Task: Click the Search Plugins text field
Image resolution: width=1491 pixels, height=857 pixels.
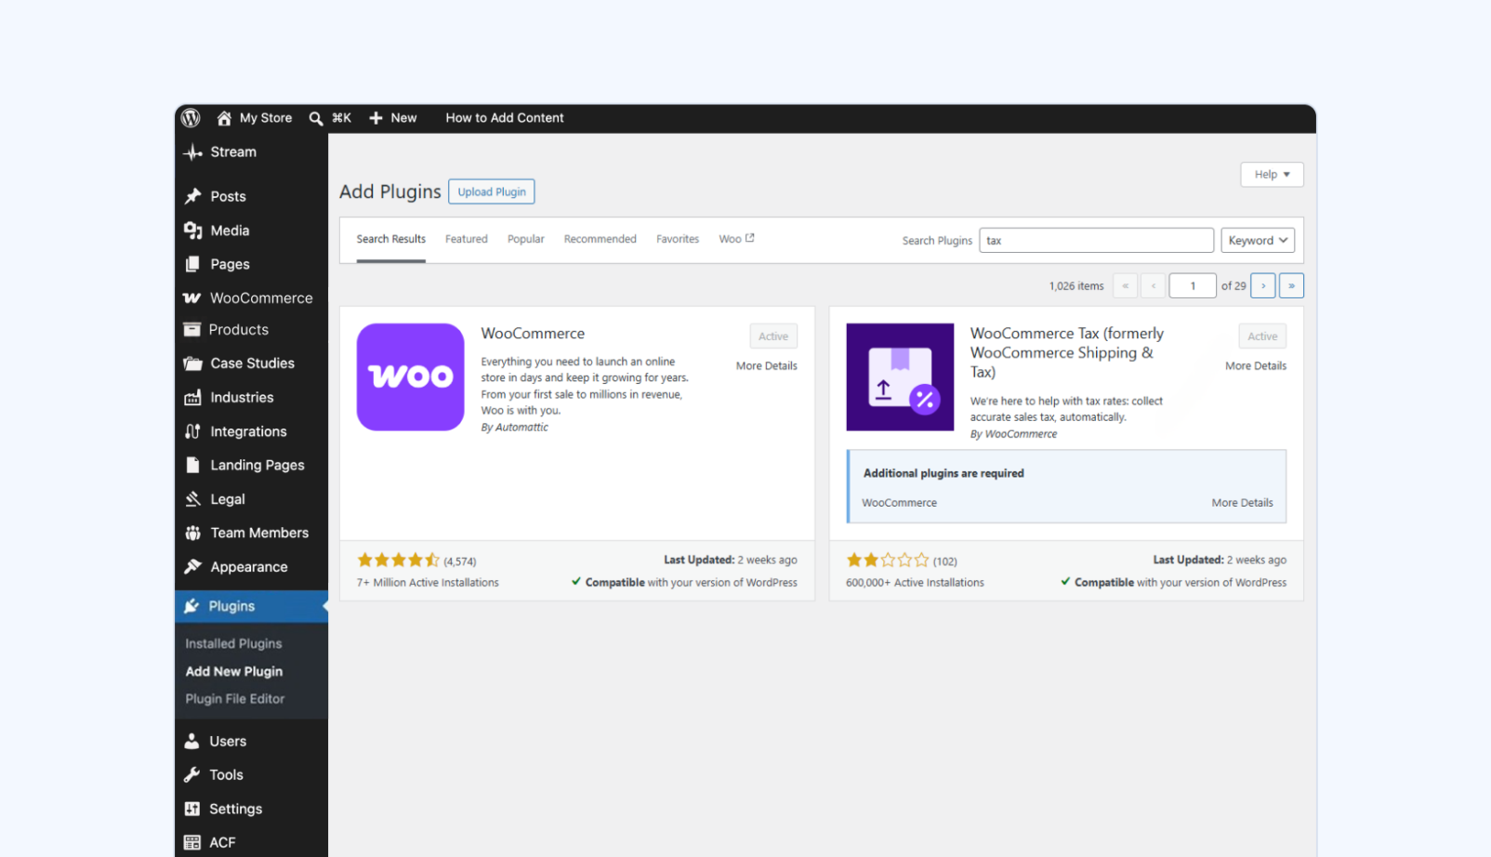Action: point(1096,241)
